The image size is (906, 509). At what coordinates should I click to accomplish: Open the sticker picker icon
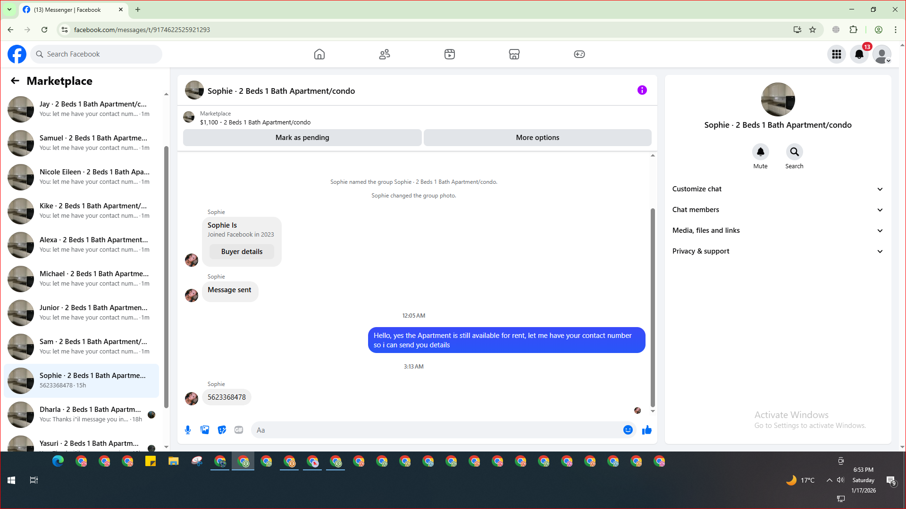tap(222, 430)
